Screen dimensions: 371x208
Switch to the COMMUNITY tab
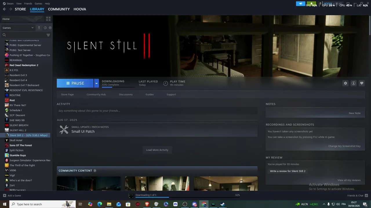click(59, 9)
